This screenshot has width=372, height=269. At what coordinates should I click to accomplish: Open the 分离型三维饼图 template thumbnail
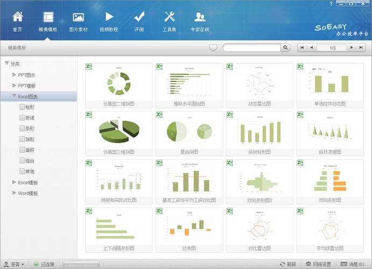[118, 133]
